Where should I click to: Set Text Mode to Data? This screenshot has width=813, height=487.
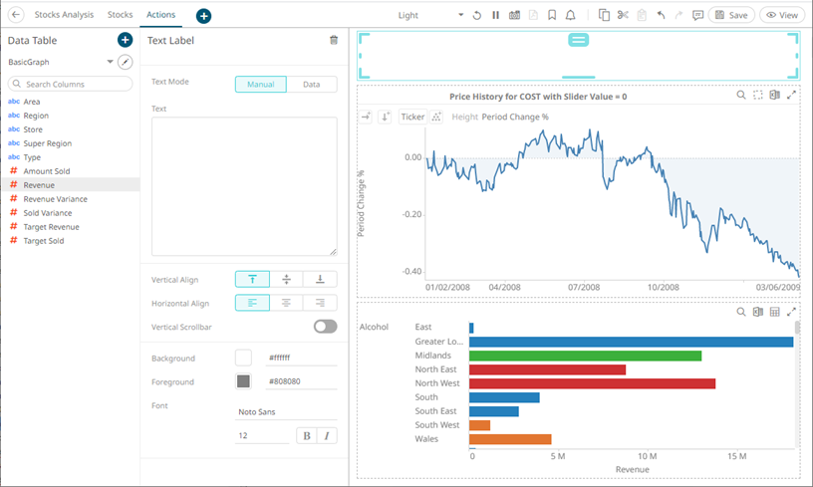(x=312, y=85)
